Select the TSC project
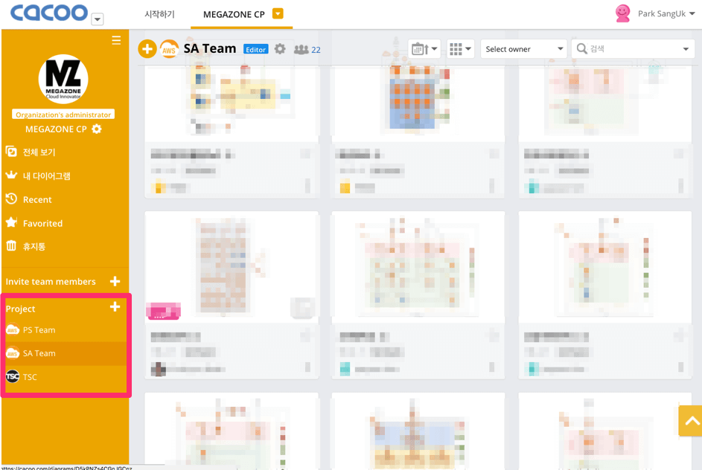 coord(30,377)
